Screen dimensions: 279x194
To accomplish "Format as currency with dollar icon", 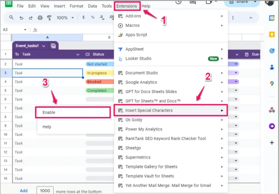I will pyautogui.click(x=83, y=17).
